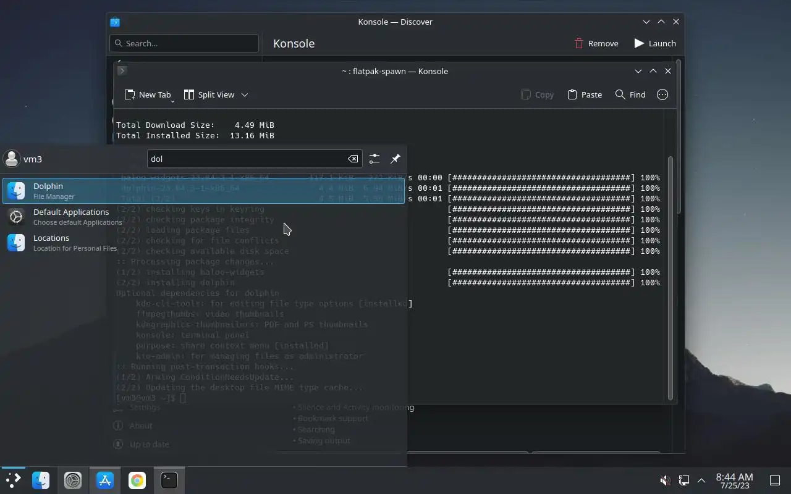Open Default Applications search result

203,217
